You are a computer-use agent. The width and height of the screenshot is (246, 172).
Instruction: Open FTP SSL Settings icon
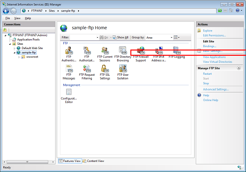coord(105,72)
